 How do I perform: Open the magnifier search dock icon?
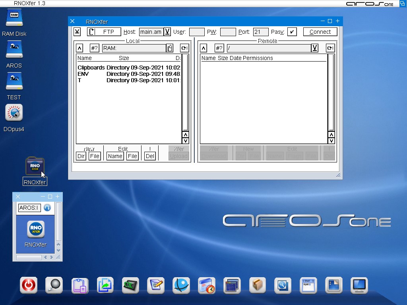click(x=54, y=285)
